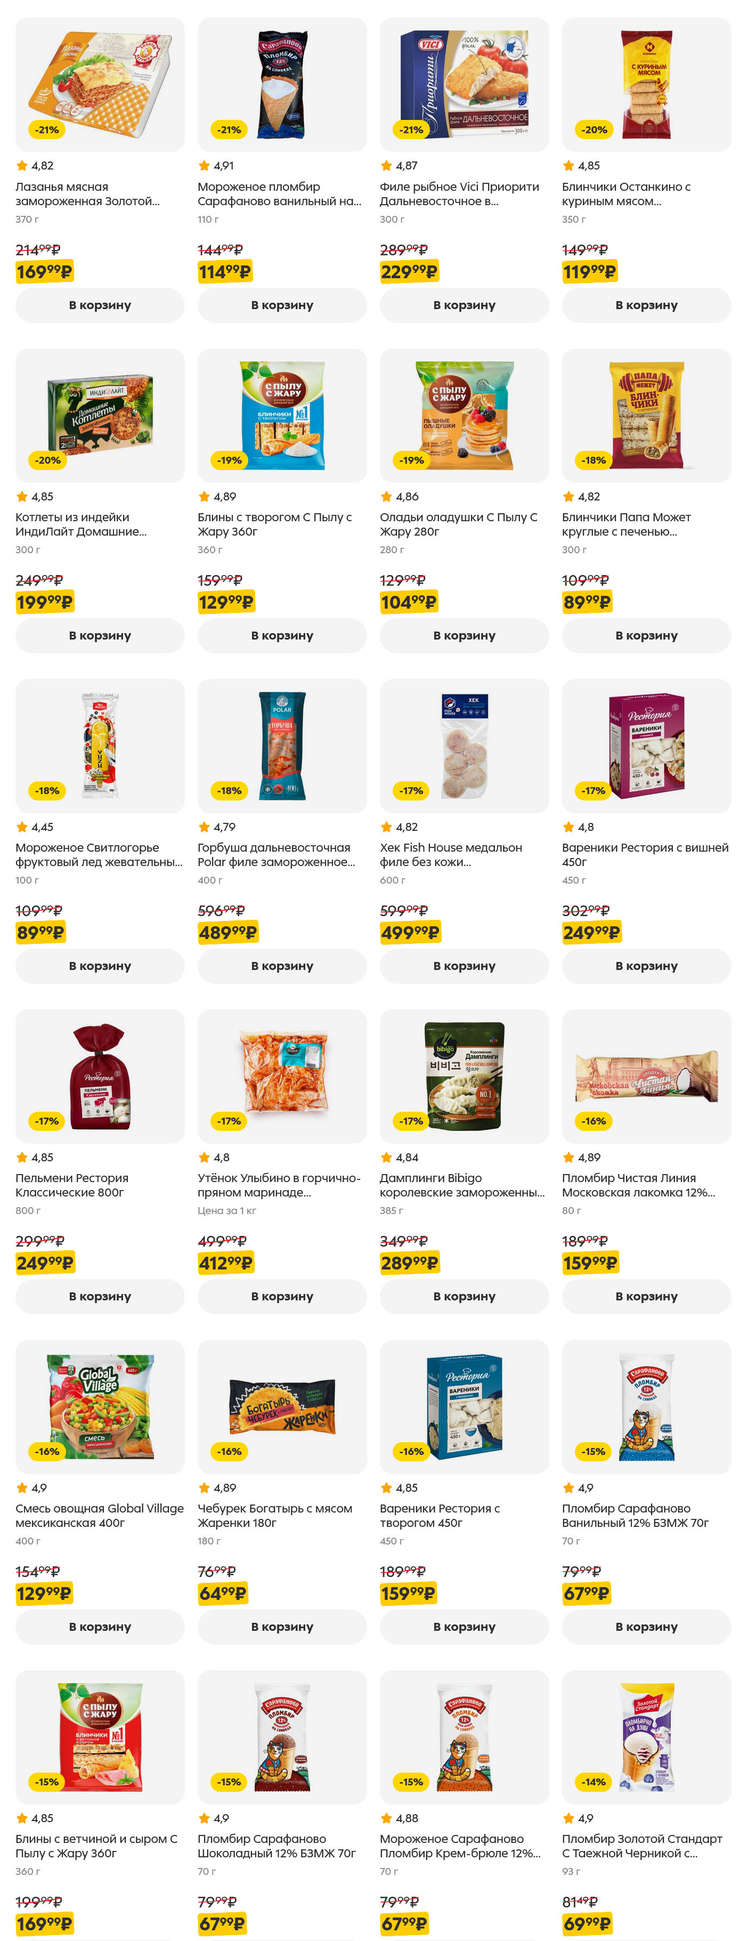View Хек Fish House медальон product photo
The image size is (748, 1941).
pyautogui.click(x=464, y=745)
